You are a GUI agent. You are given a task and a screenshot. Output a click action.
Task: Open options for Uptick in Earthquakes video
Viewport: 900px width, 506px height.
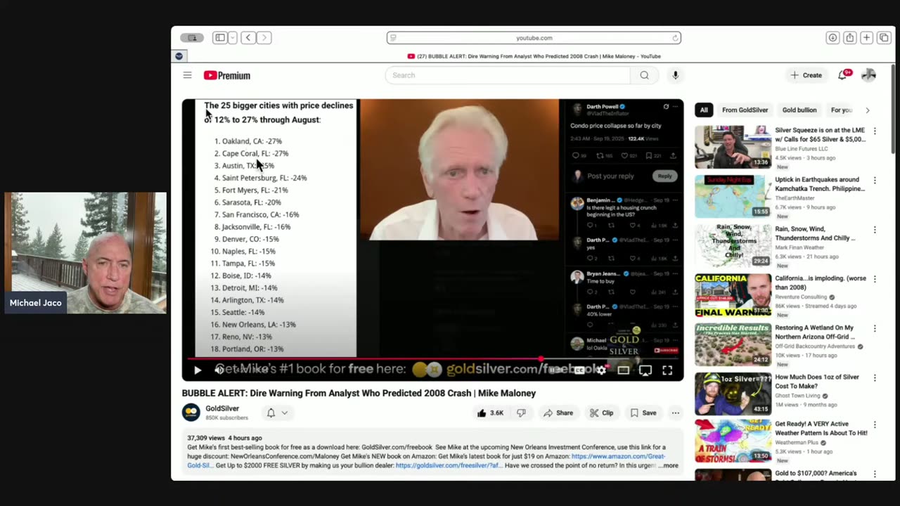(x=875, y=181)
